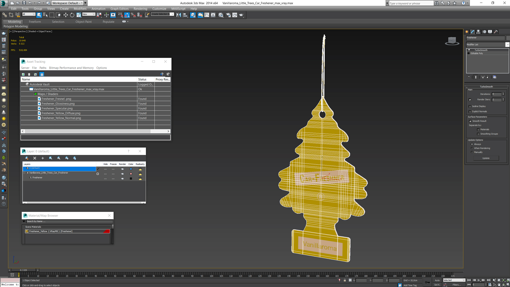Switch to Freeform ribbon tab

35,22
